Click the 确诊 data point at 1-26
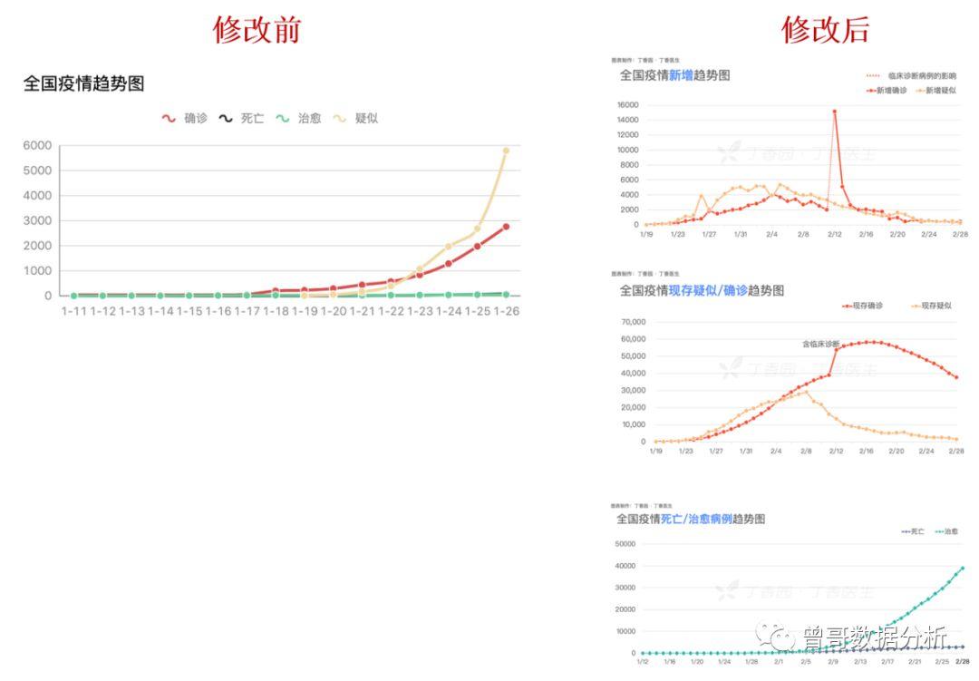979x681 pixels. click(x=506, y=226)
